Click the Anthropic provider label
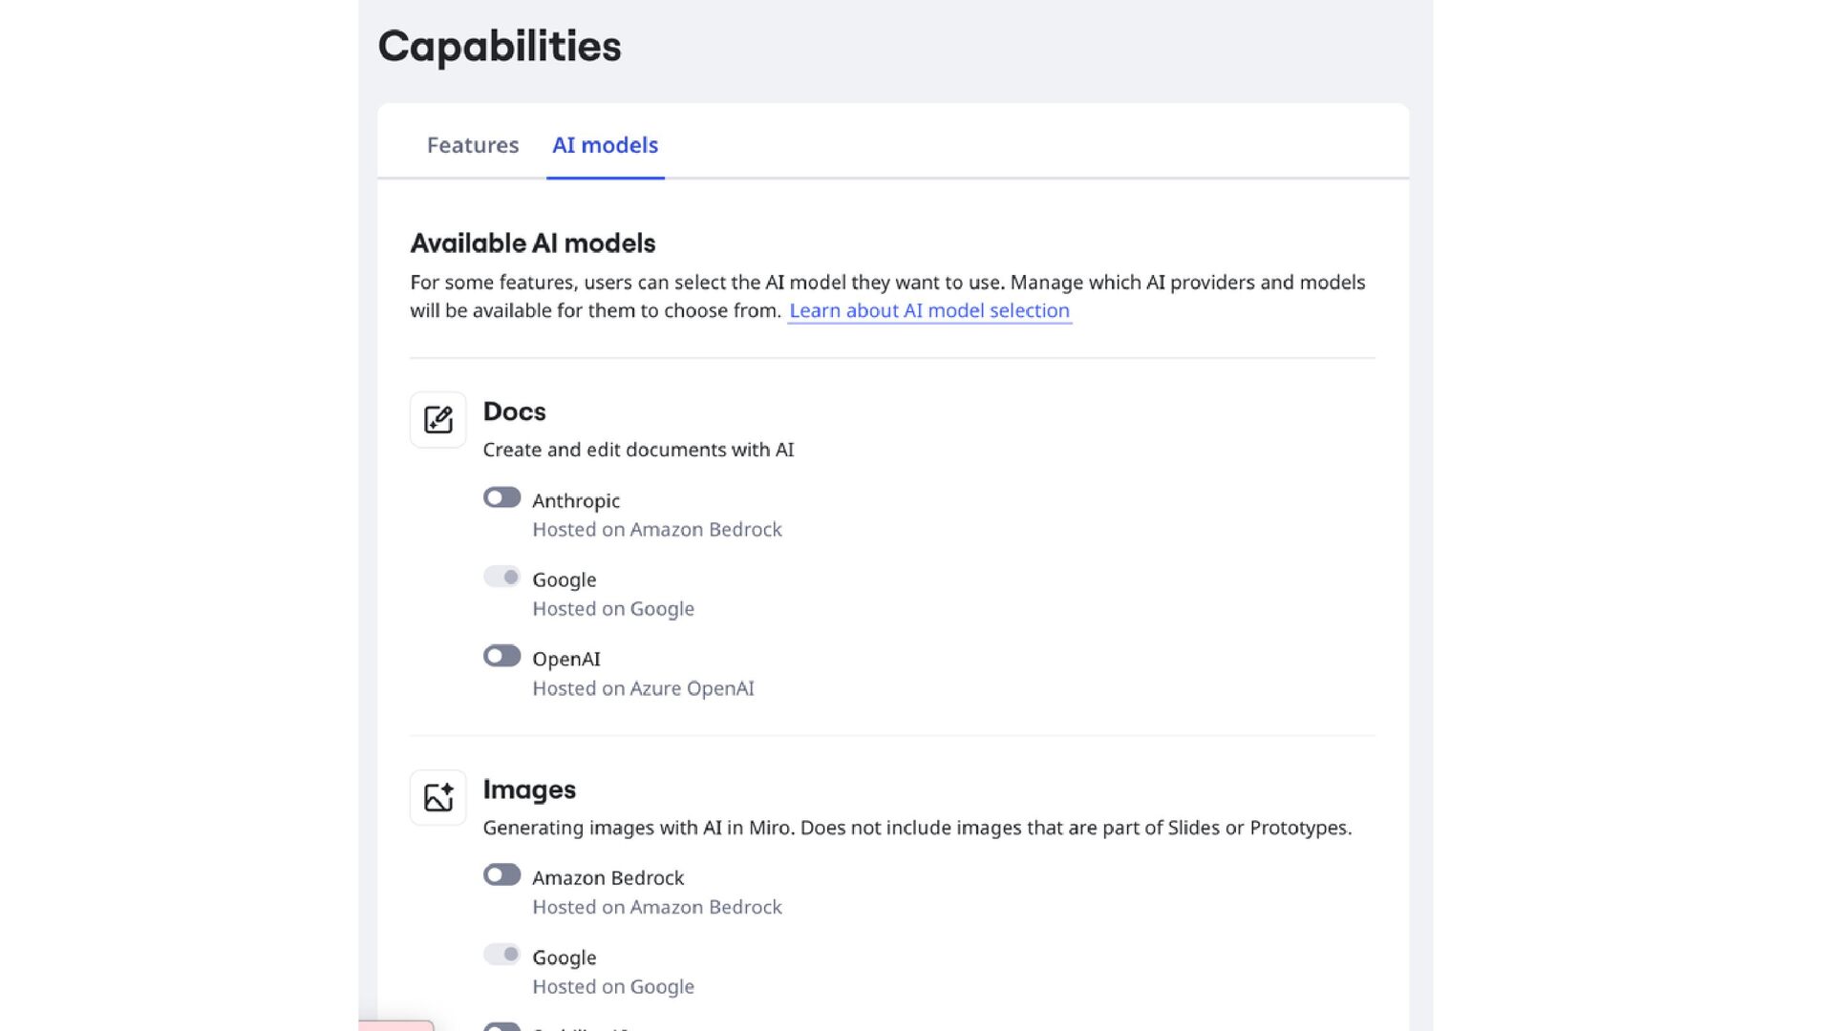 point(576,500)
